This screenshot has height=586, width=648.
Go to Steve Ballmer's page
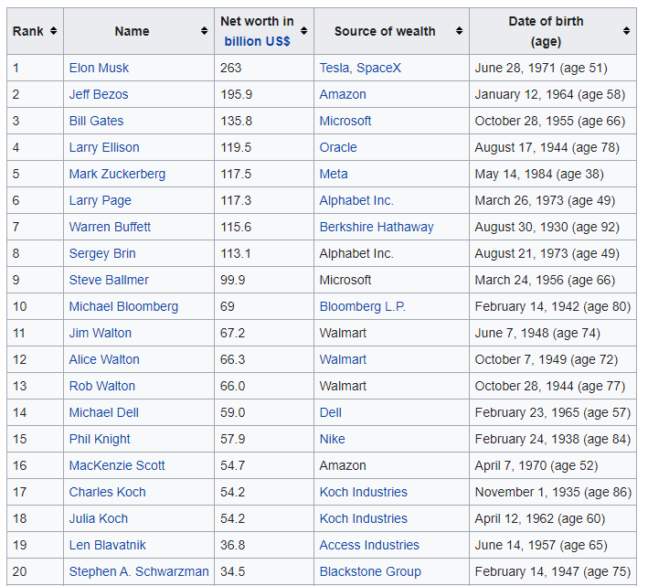(109, 280)
